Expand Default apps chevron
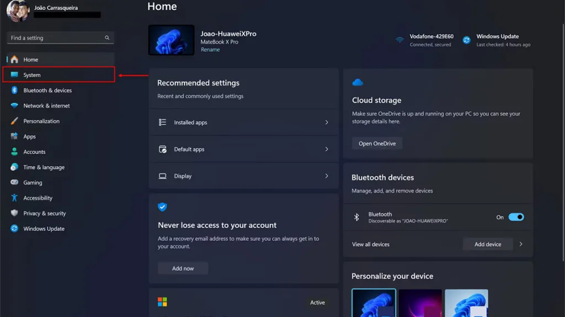 click(327, 149)
